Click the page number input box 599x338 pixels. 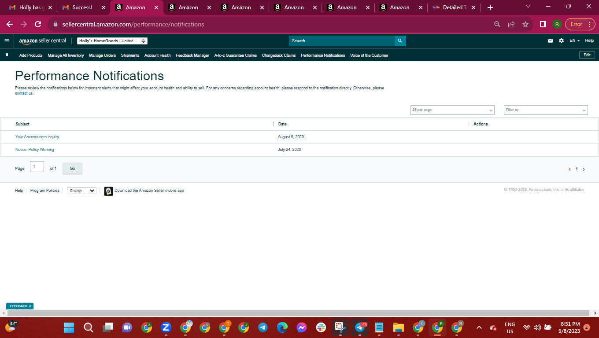click(37, 167)
